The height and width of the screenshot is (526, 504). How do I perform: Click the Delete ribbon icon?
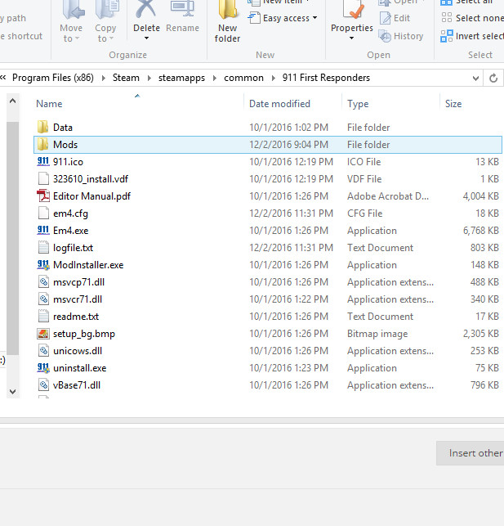pyautogui.click(x=146, y=9)
